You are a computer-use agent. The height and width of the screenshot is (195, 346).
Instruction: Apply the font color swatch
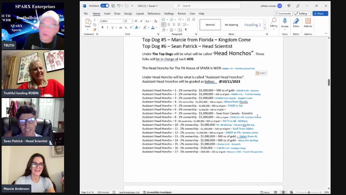tap(153, 27)
